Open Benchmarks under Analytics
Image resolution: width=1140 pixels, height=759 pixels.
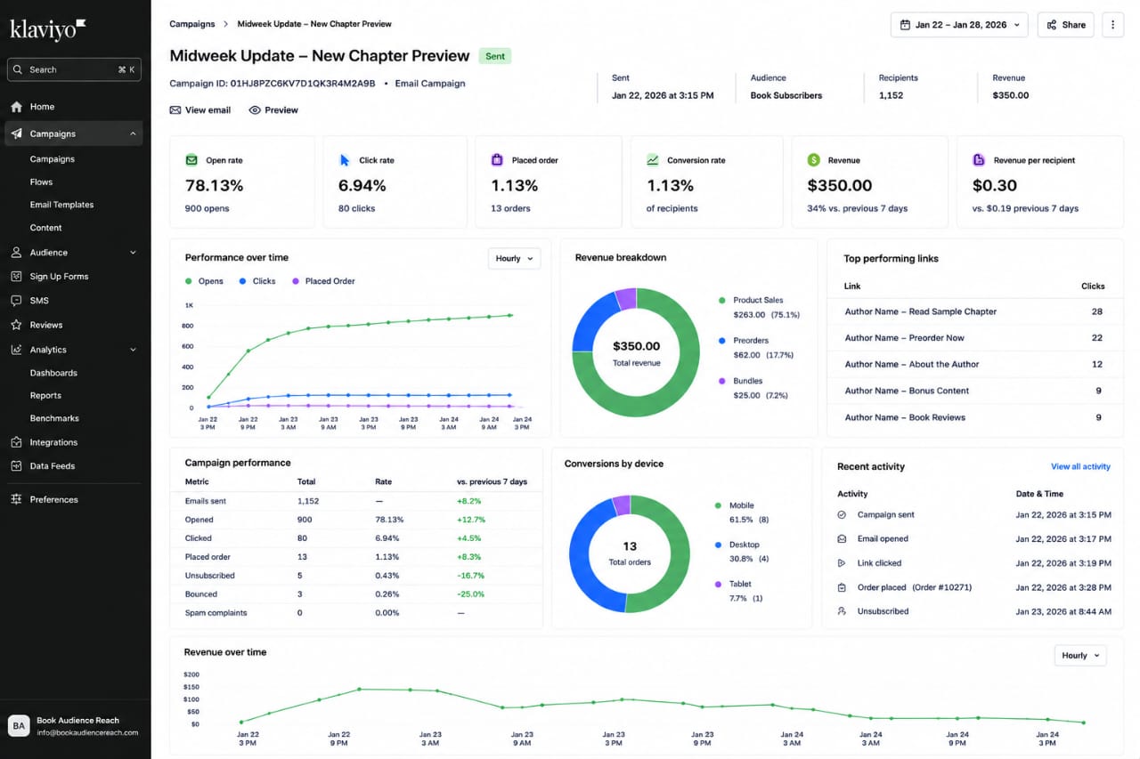tap(54, 418)
